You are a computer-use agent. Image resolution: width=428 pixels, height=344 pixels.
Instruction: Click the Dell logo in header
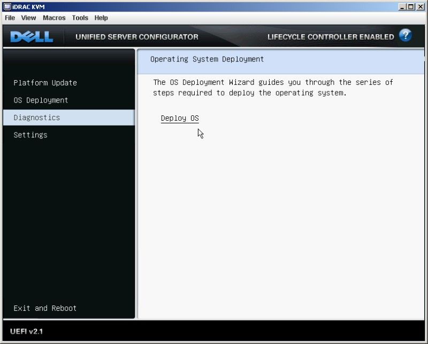pyautogui.click(x=32, y=36)
